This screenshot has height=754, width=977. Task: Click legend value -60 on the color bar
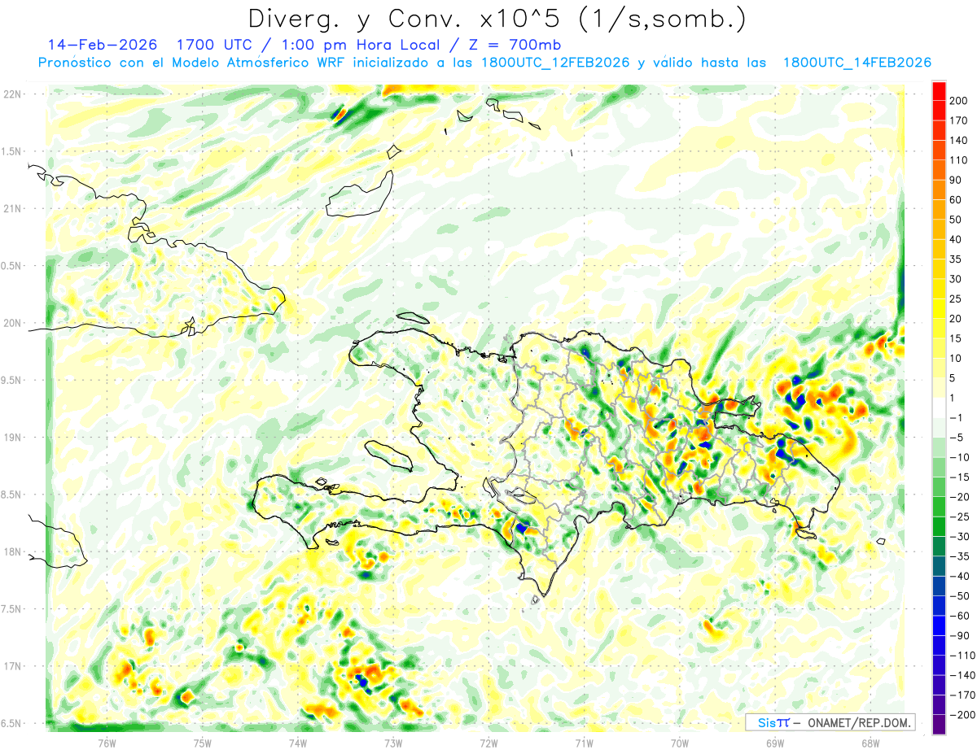[x=958, y=617]
